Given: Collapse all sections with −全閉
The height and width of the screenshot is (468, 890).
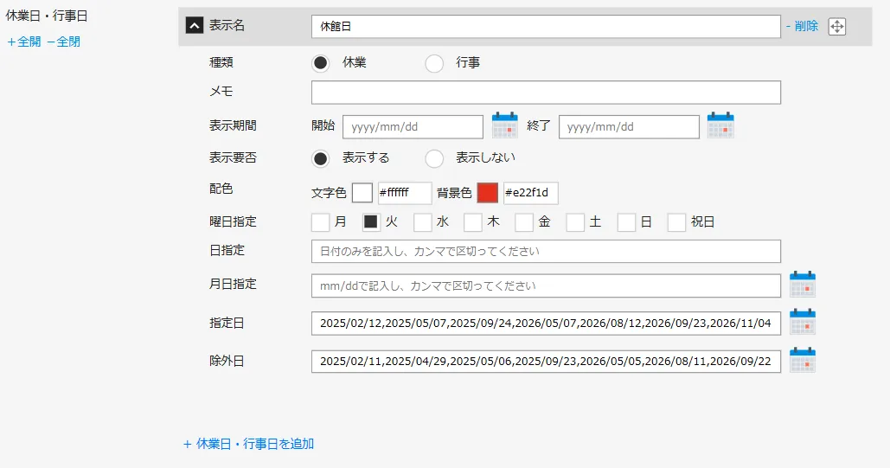Looking at the screenshot, I should click(63, 42).
